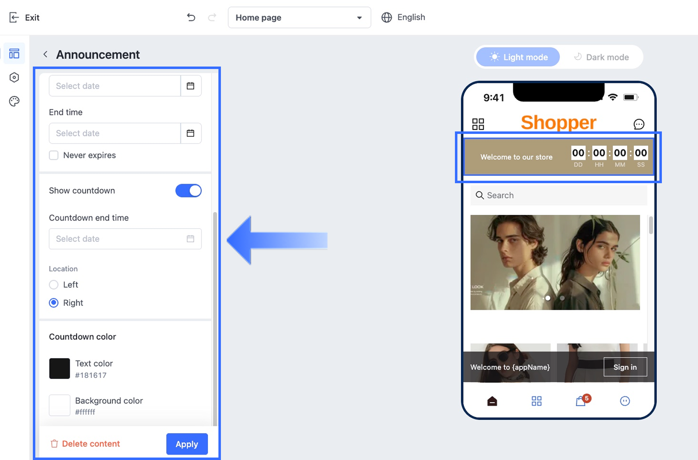Click the moon icon in Dark mode
Viewport: 698px width, 460px height.
[x=578, y=57]
